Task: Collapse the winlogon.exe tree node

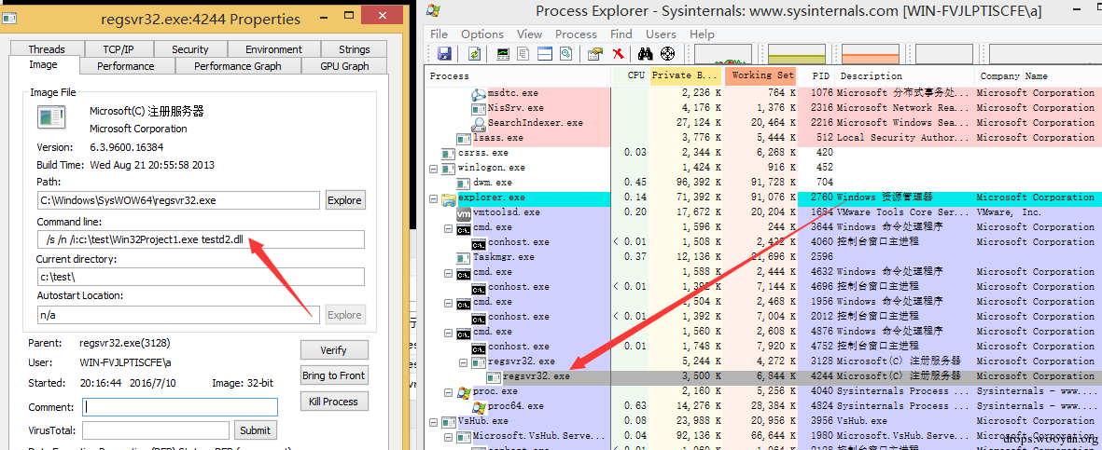Action: point(433,169)
